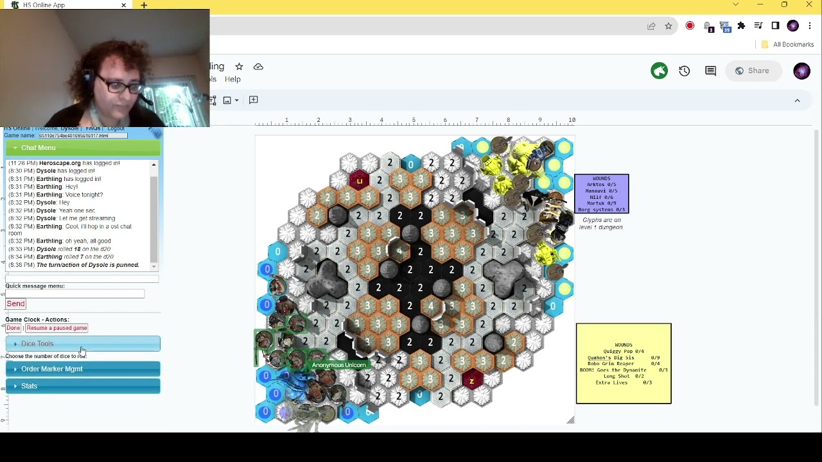This screenshot has height=462, width=822.
Task: Click the dark red 'Li' hex tile
Action: (359, 181)
